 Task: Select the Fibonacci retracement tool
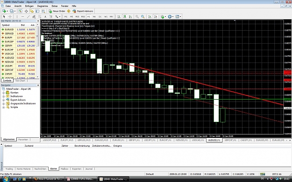pos(40,17)
